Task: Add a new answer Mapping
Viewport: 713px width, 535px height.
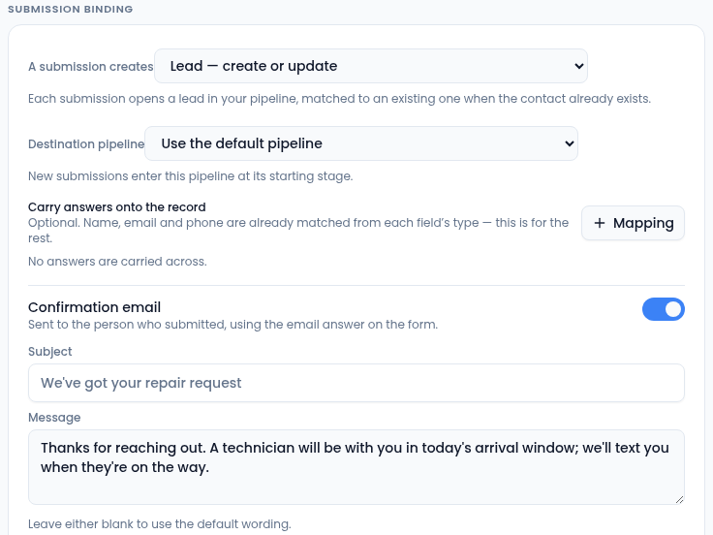Action: tap(633, 223)
